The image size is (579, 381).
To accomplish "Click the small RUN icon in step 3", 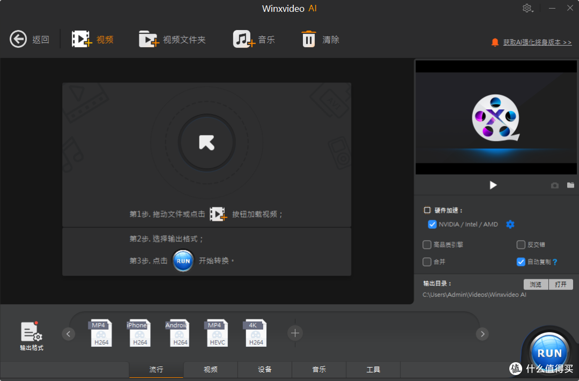I will click(183, 260).
